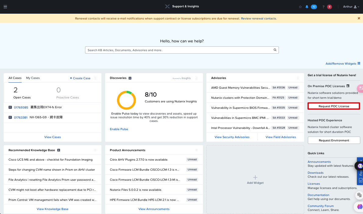This screenshot has width=363, height=214.
Task: Click the Insights usage donut chart
Action: (x=126, y=100)
